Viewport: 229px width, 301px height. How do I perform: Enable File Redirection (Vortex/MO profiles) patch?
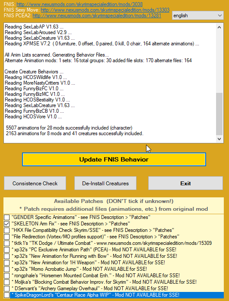[7, 237]
